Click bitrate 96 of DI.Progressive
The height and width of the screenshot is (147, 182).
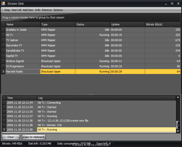pyautogui.click(x=163, y=66)
